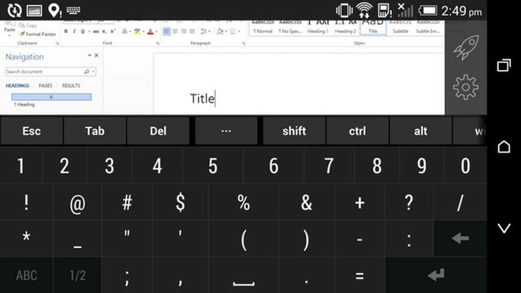
Task: Toggle the ctrl key on the keyboard
Action: pos(357,131)
